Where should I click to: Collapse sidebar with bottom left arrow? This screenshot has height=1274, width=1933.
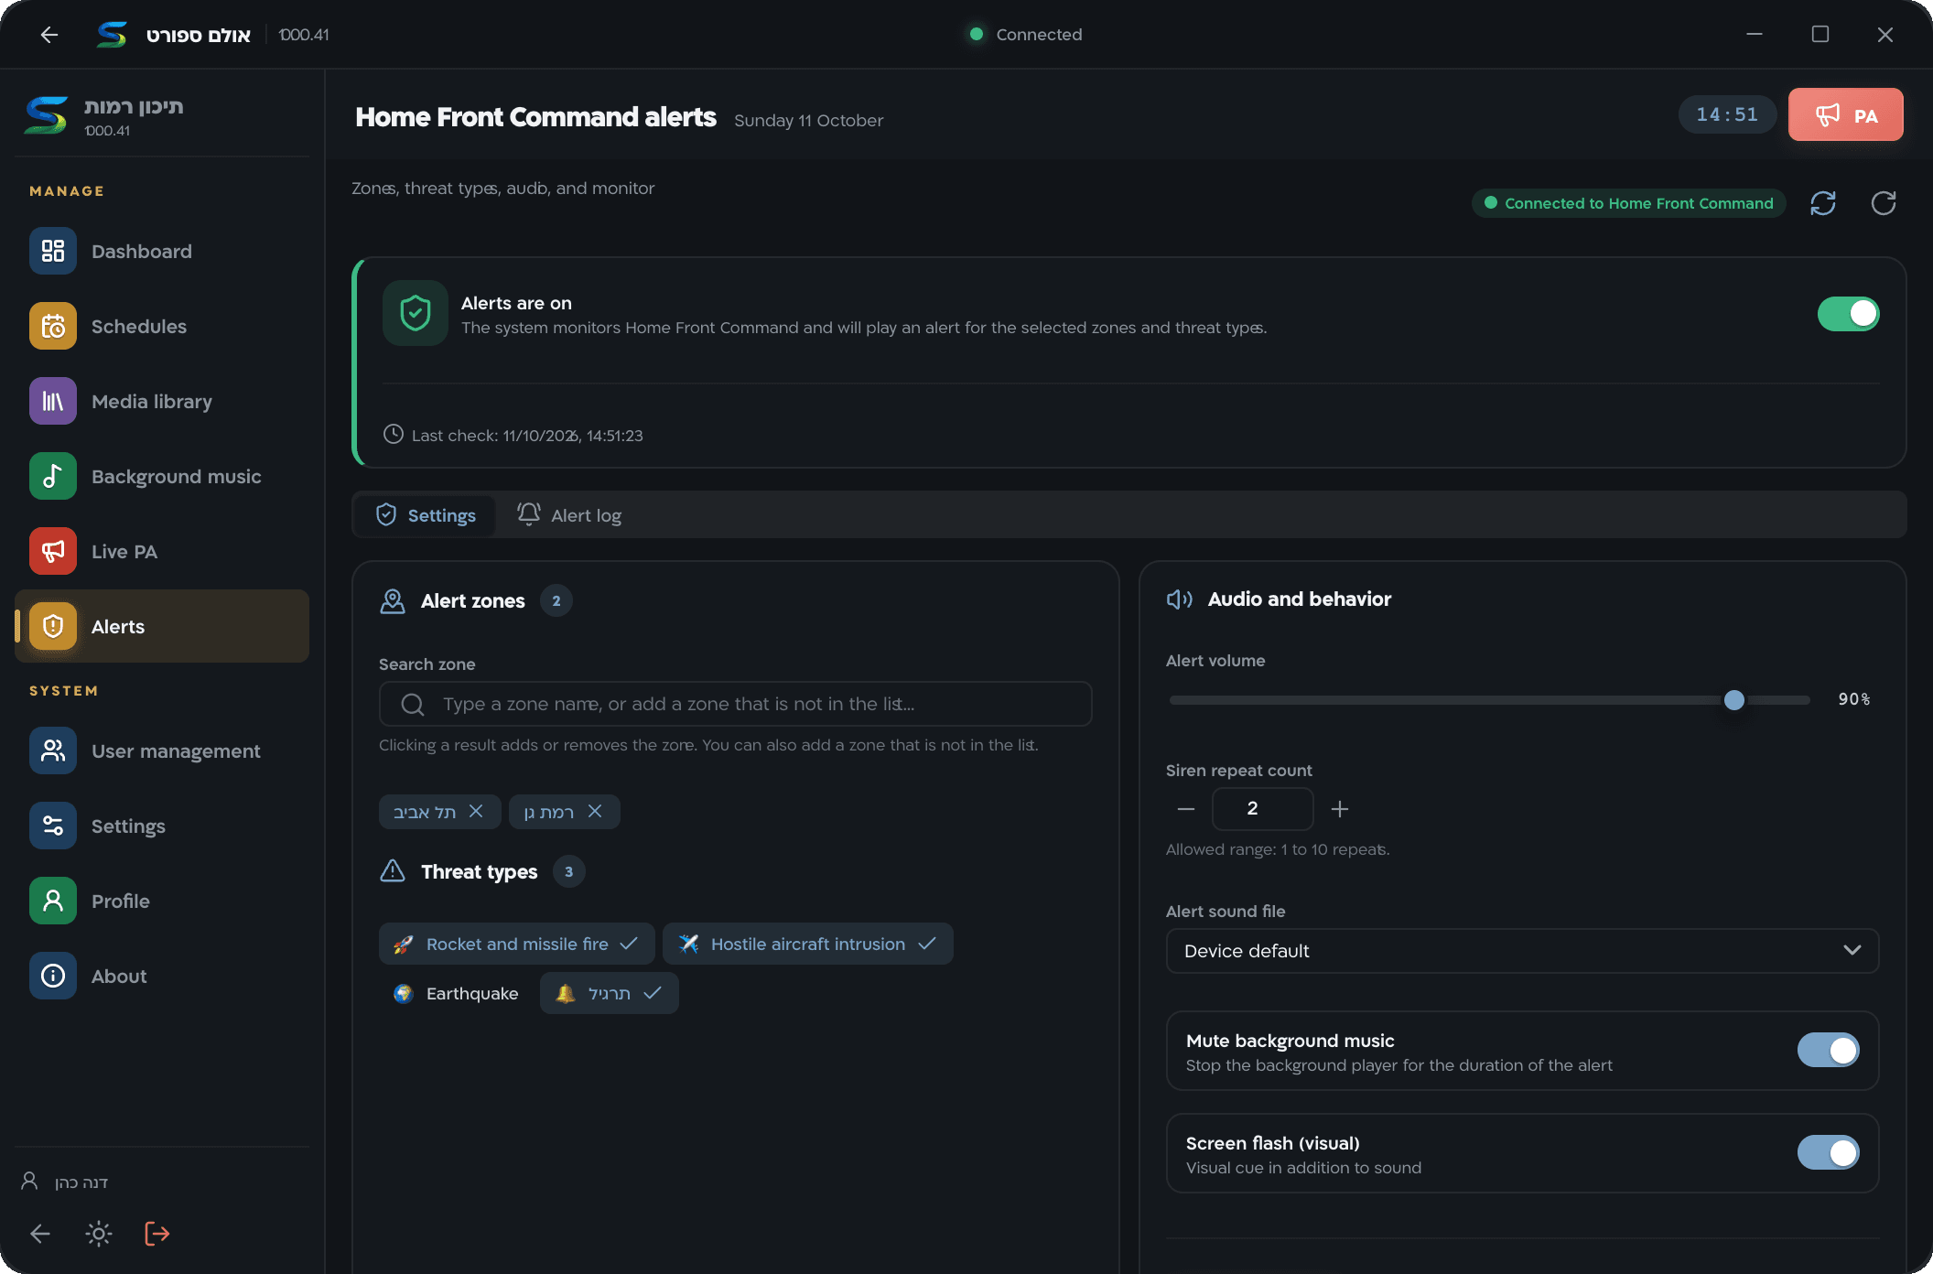[40, 1234]
